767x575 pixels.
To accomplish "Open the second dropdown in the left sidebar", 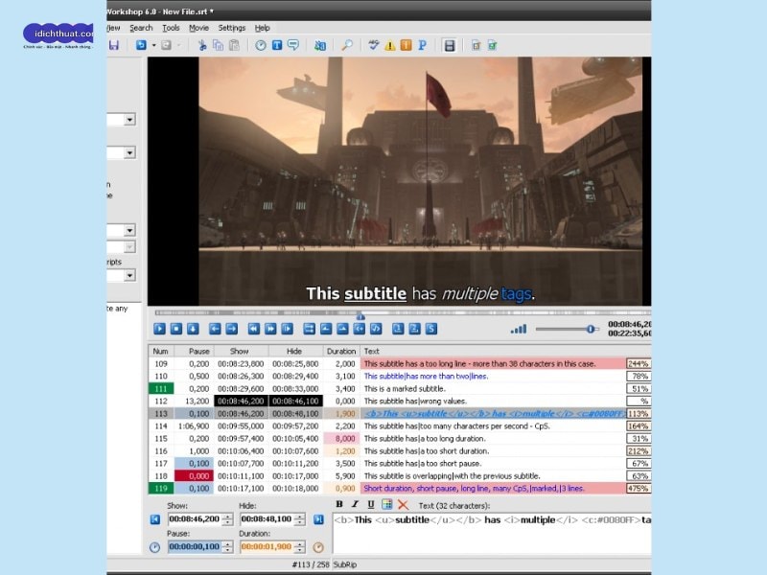I will click(x=128, y=151).
